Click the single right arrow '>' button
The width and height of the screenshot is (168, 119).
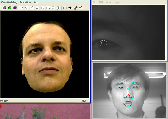click(22, 8)
